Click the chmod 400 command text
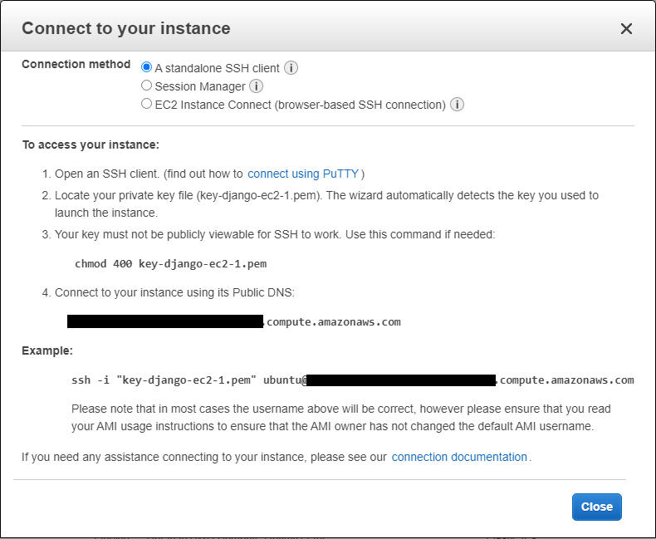Screen dimensions: 656x539 171,263
